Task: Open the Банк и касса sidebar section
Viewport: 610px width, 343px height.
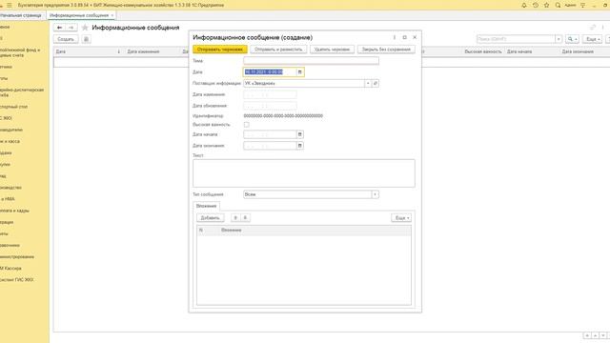Action: pyautogui.click(x=10, y=141)
